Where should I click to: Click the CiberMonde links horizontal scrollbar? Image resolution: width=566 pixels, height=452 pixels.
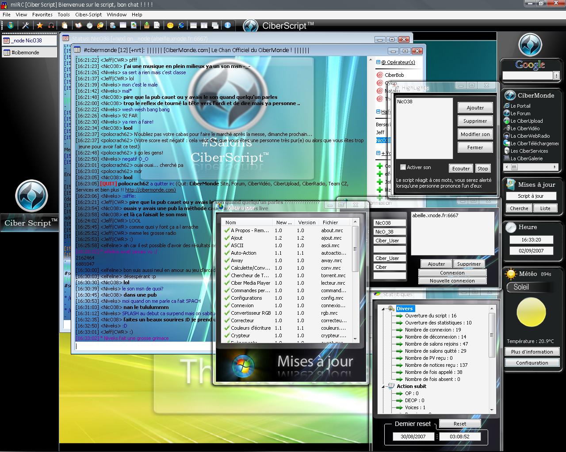coord(530,167)
